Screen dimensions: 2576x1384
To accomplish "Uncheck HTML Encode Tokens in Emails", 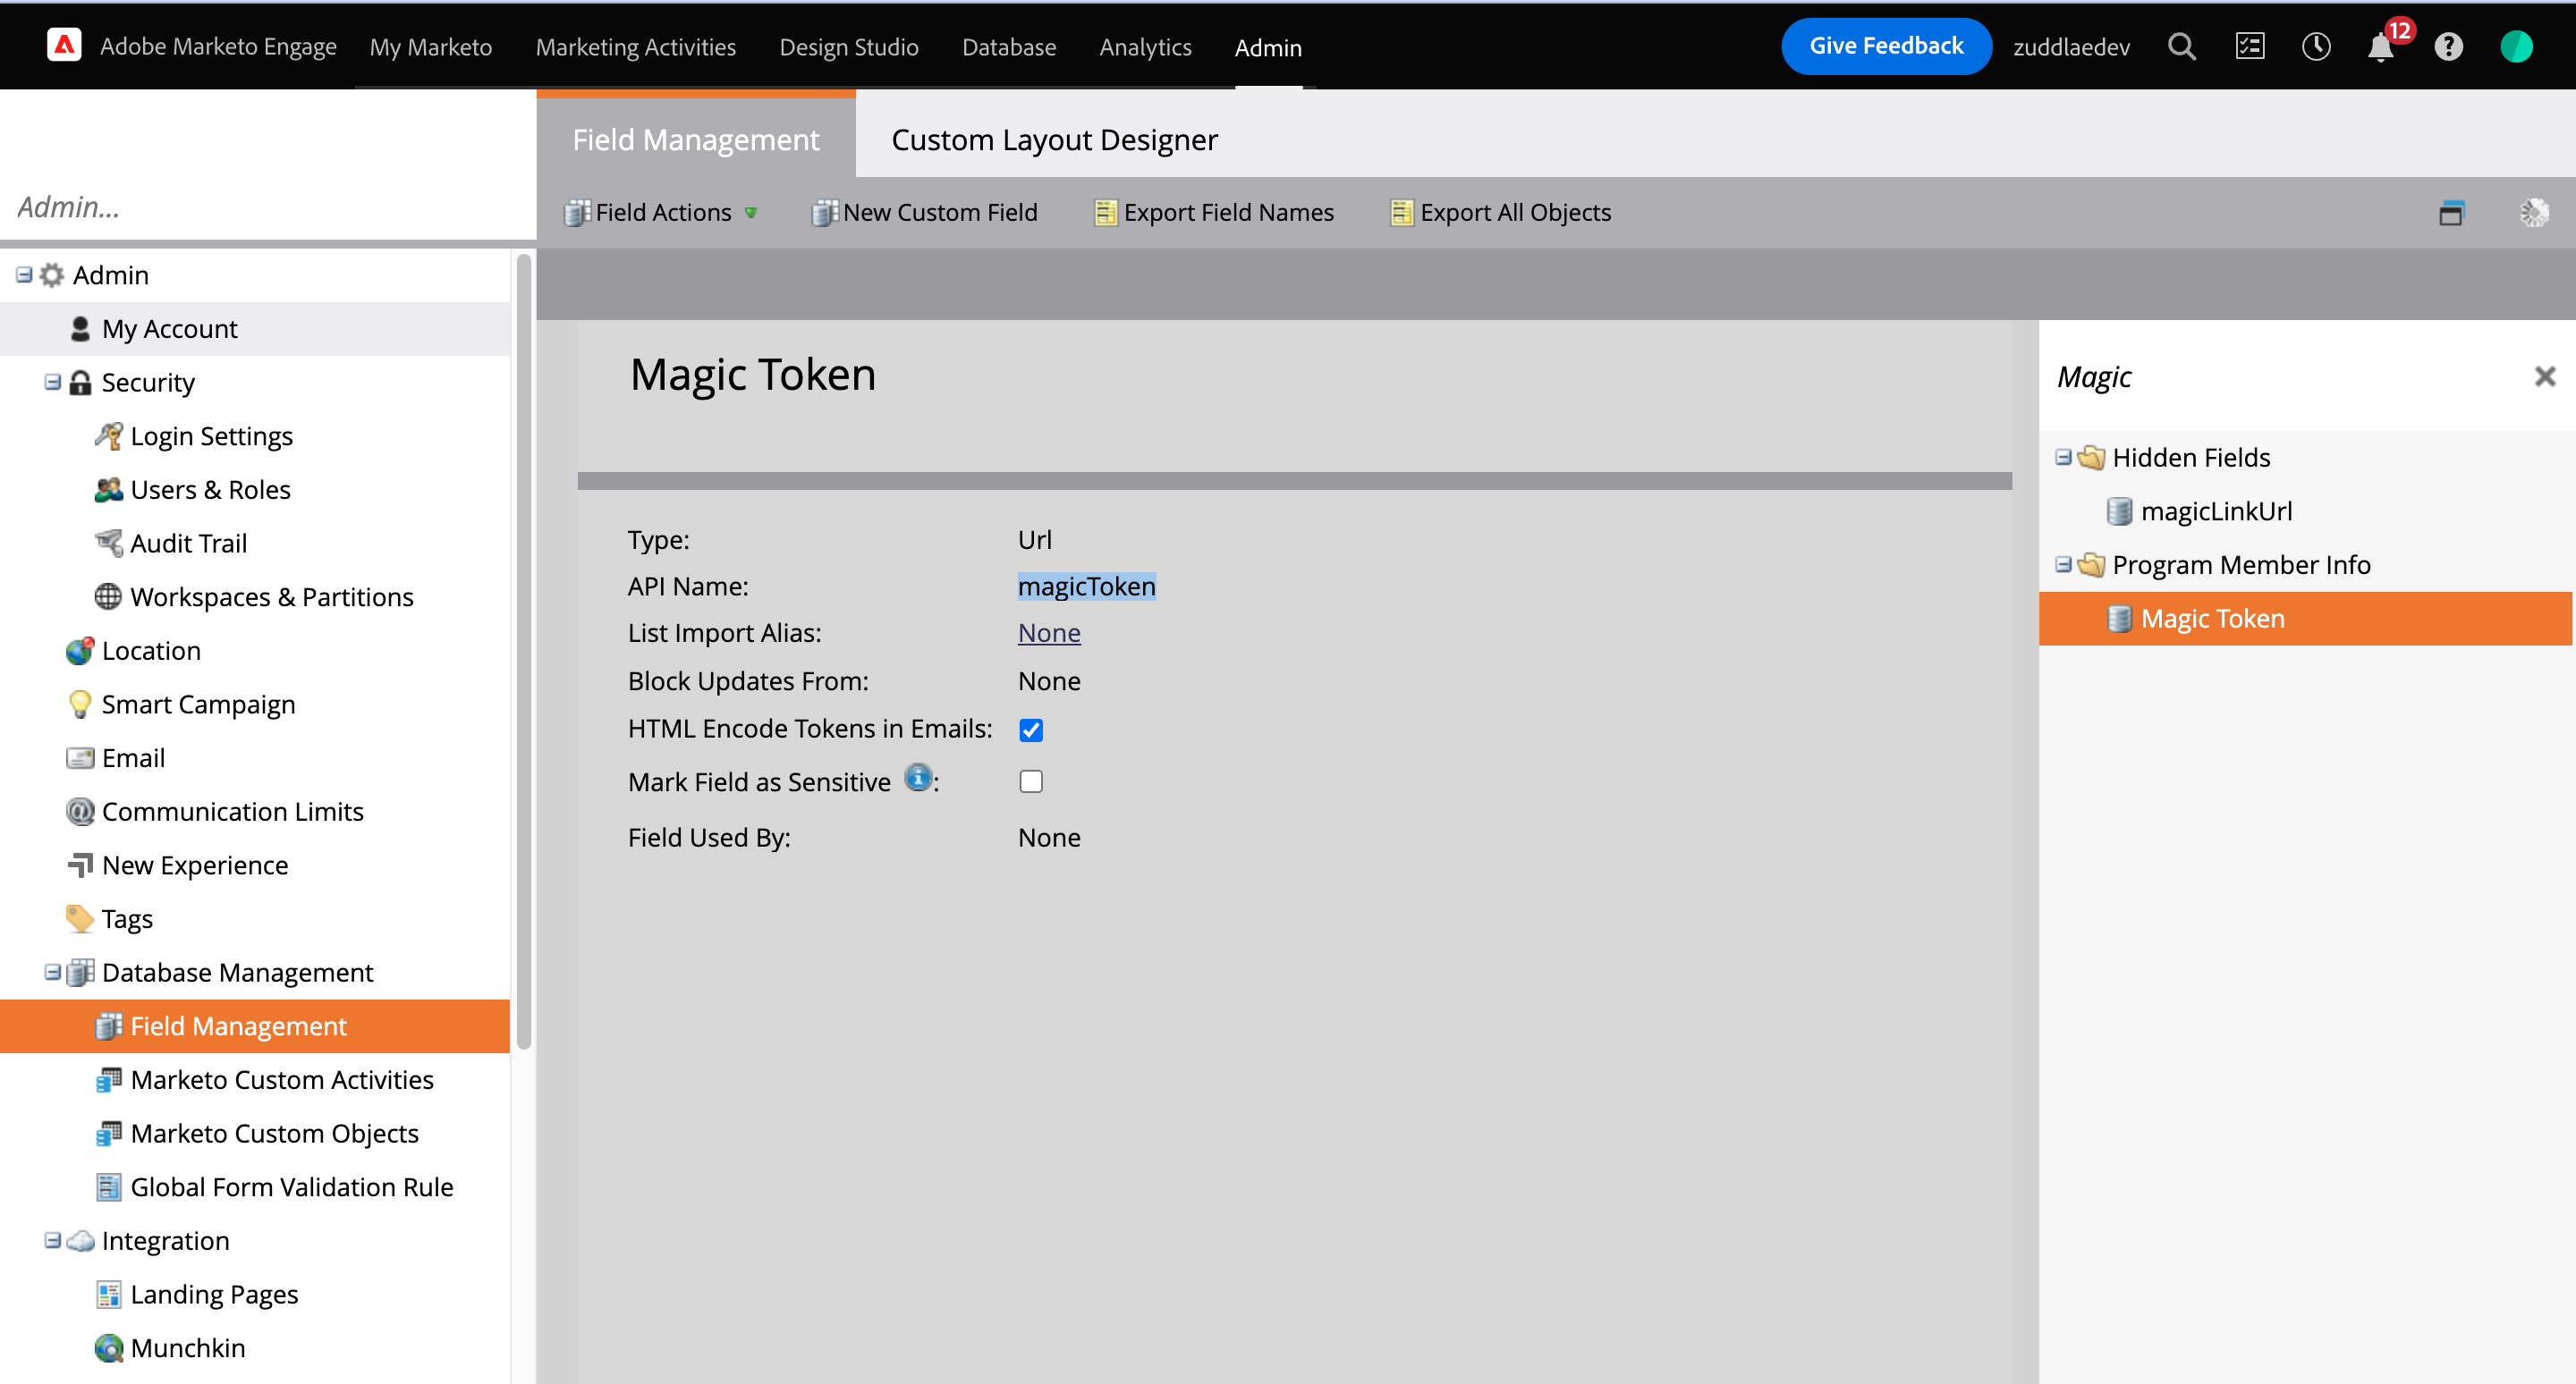I will pyautogui.click(x=1031, y=730).
